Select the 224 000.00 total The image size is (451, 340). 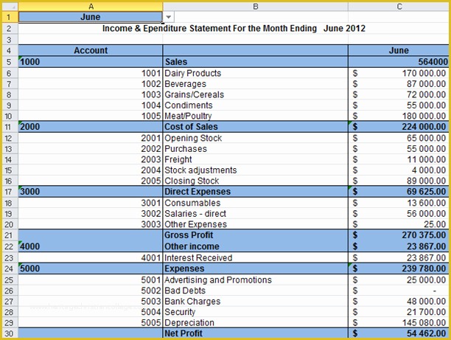pyautogui.click(x=399, y=127)
